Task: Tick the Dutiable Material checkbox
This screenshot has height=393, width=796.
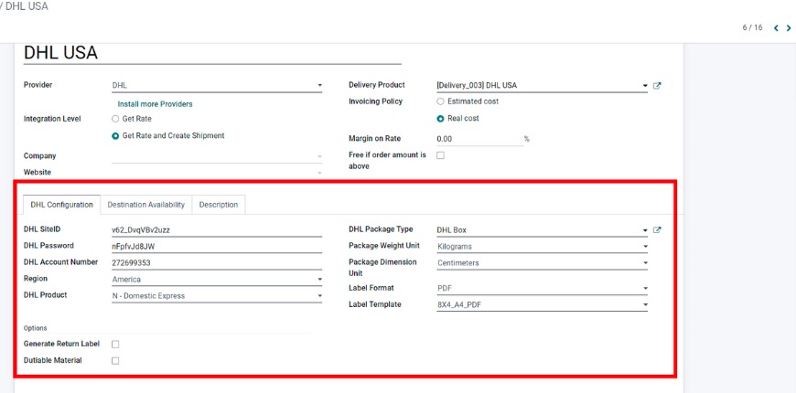Action: [115, 361]
